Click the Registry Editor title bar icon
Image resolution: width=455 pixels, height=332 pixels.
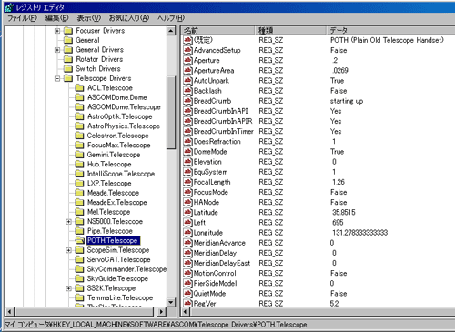tap(9, 7)
